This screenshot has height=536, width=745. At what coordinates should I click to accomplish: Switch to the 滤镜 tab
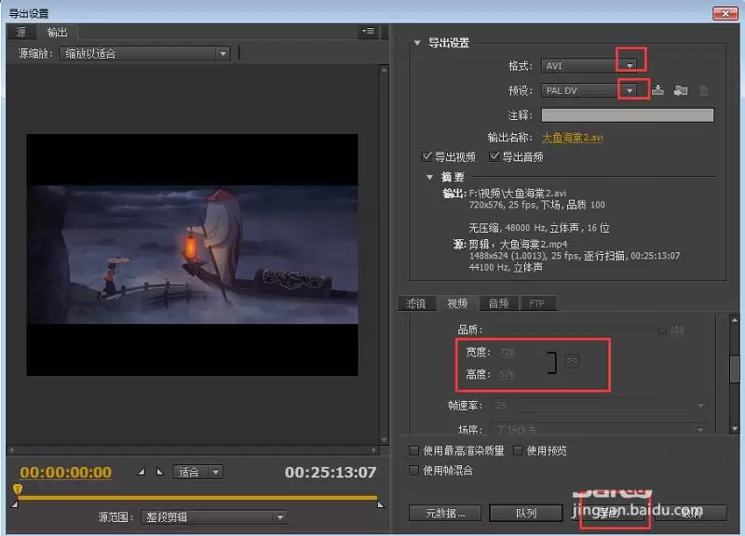click(416, 303)
